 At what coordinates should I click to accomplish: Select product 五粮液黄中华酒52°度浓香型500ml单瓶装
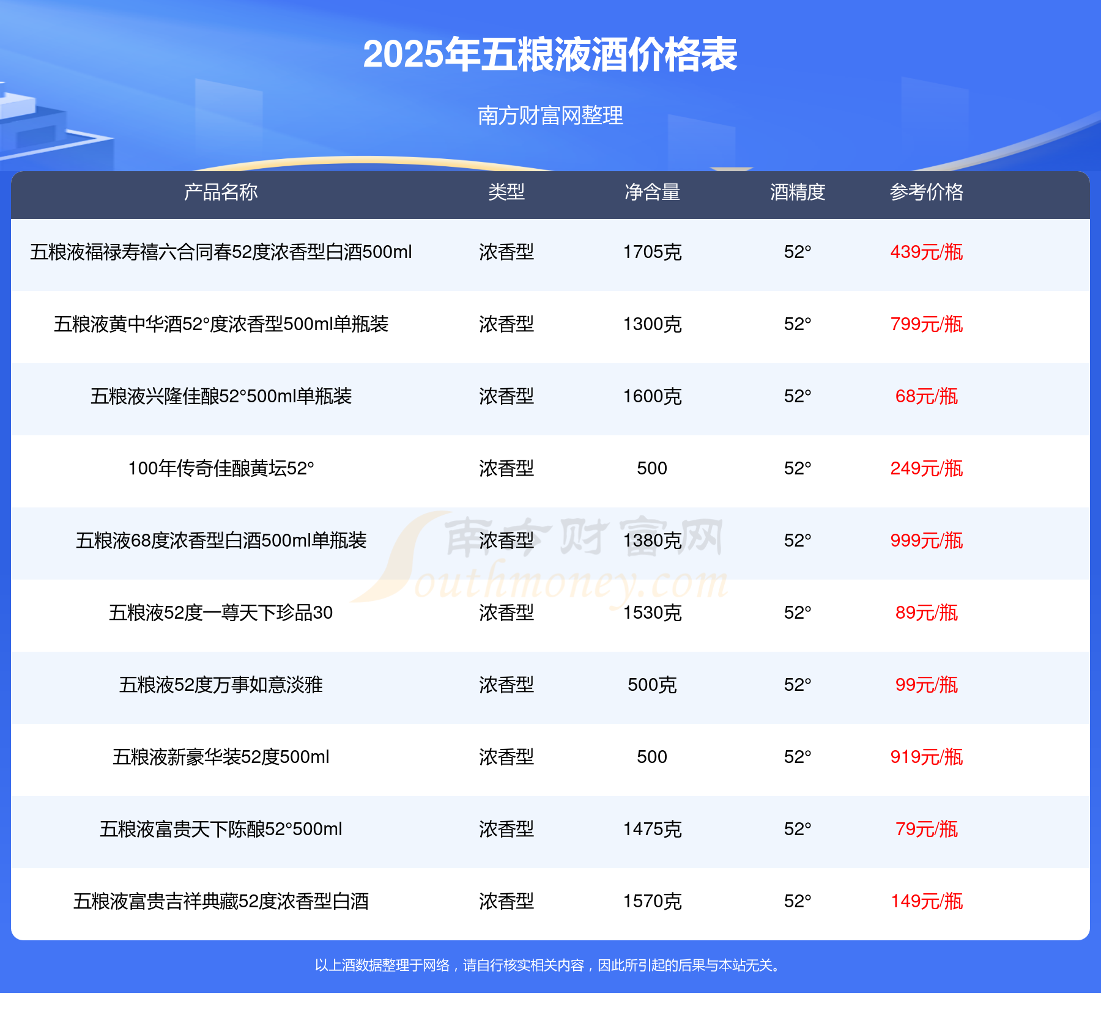[221, 324]
